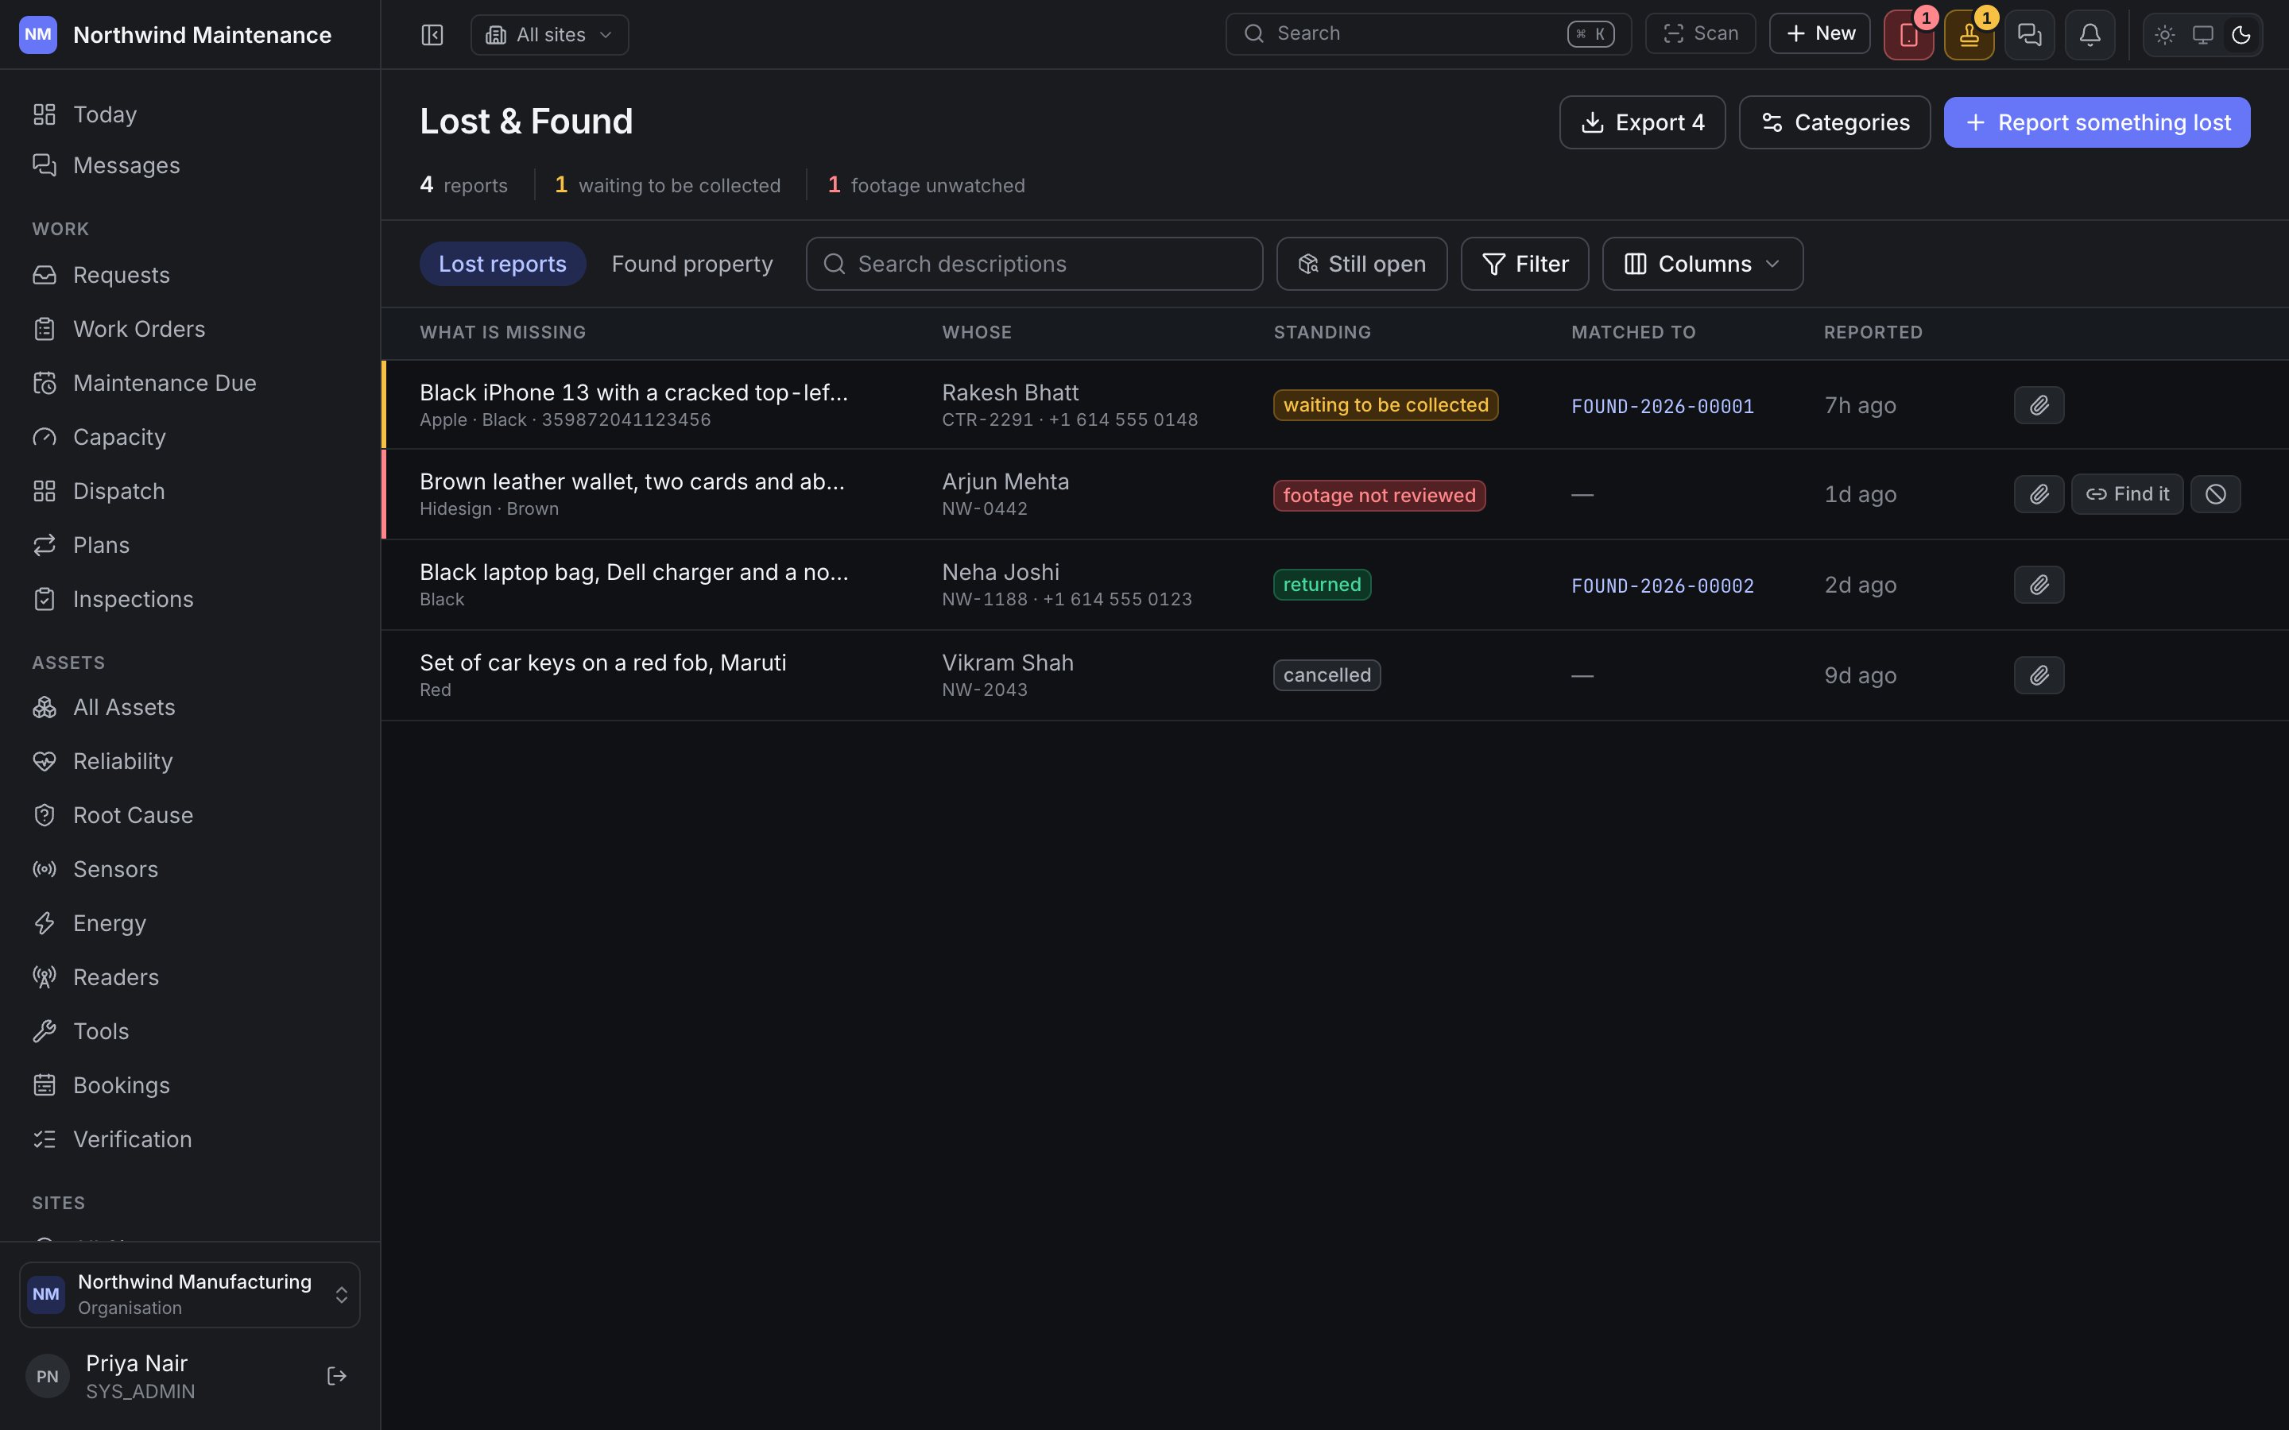Go to Work Orders
The height and width of the screenshot is (1430, 2289).
pos(189,329)
